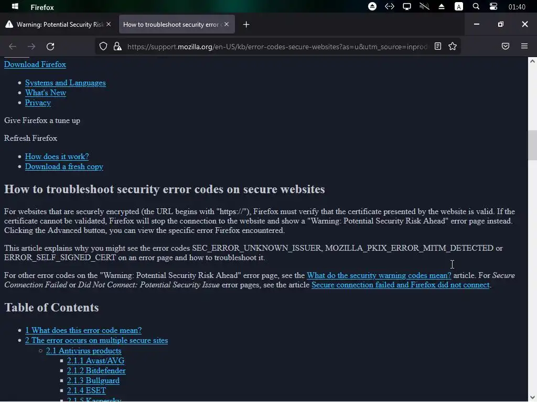Click the muted sound icon in top bar
Screen dimensions: 537x402
[424, 6]
